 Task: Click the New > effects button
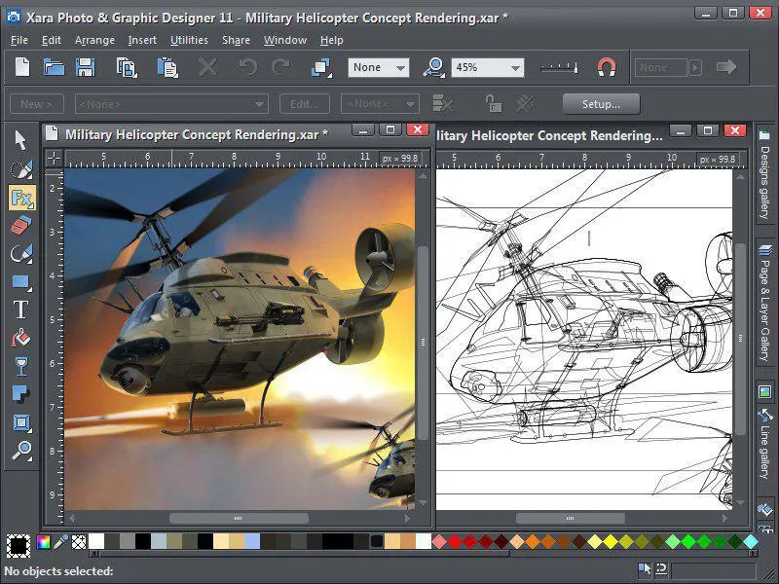[x=37, y=104]
